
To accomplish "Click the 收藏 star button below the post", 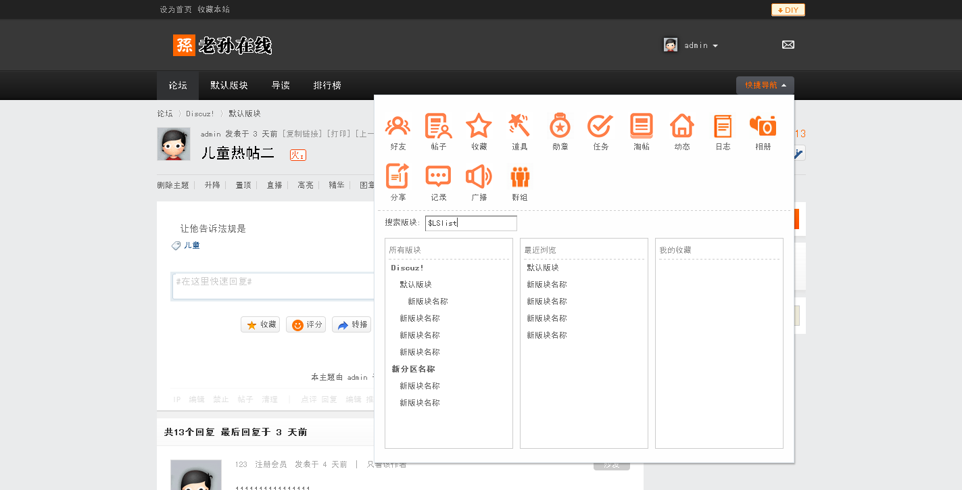I will [260, 324].
